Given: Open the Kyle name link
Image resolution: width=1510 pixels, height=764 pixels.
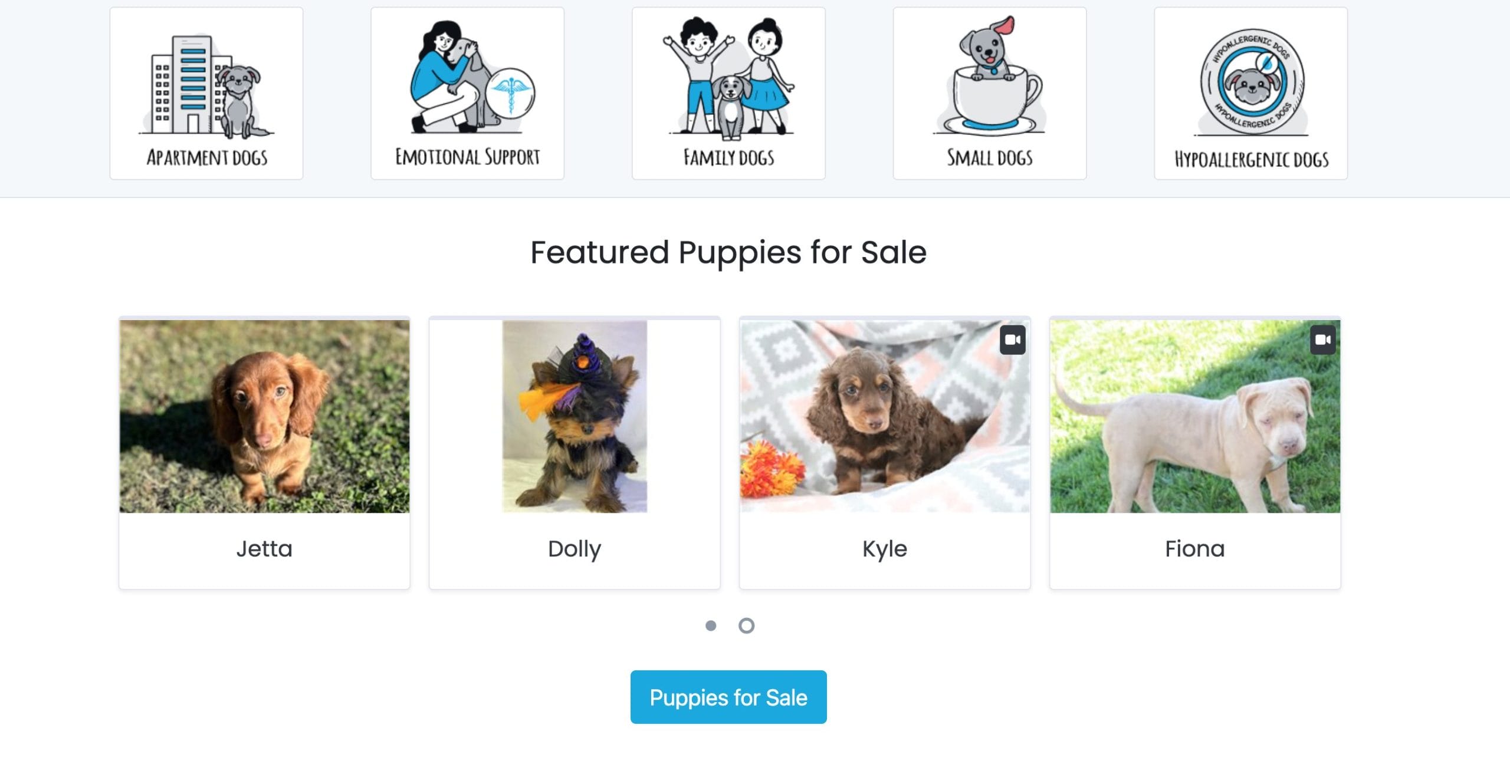Looking at the screenshot, I should (885, 549).
